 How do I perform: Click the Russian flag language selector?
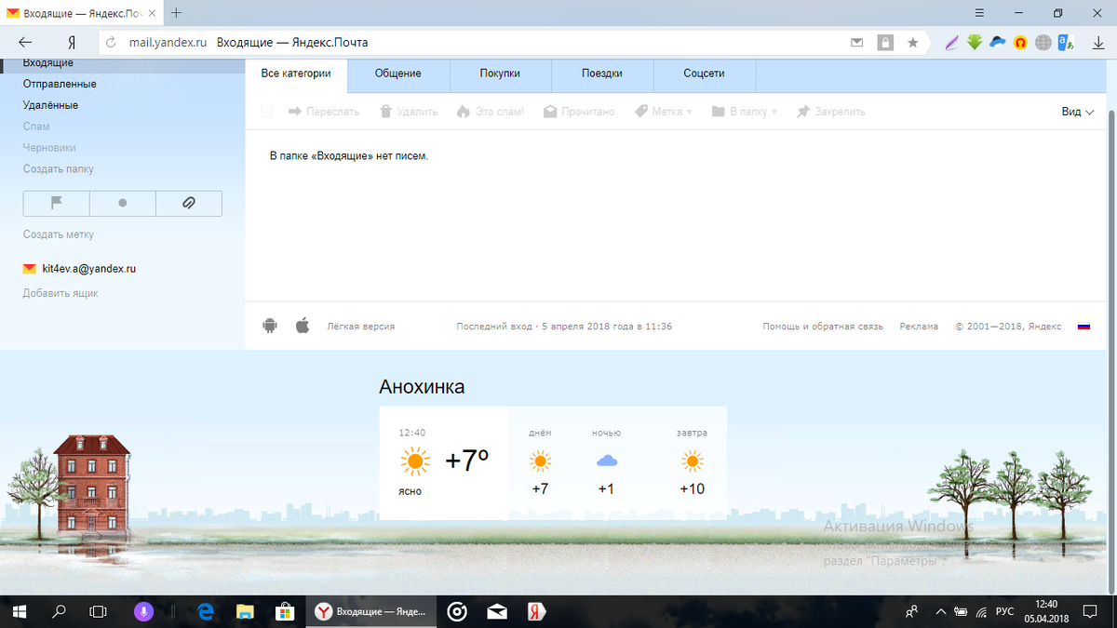tap(1083, 327)
